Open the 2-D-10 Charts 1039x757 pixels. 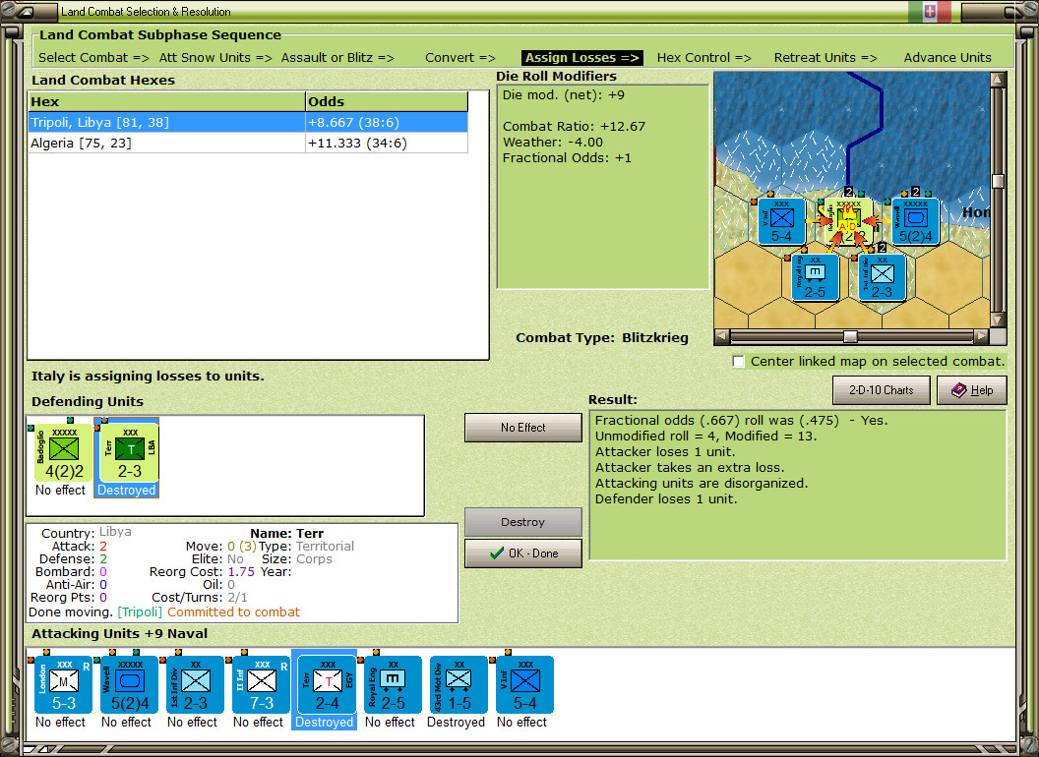[881, 390]
